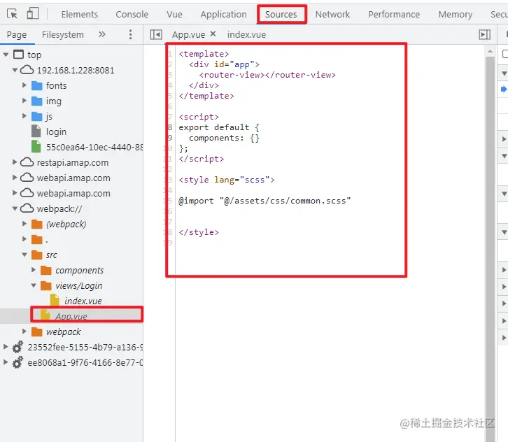Click the top frame window icon
This screenshot has width=508, height=442.
[18, 55]
